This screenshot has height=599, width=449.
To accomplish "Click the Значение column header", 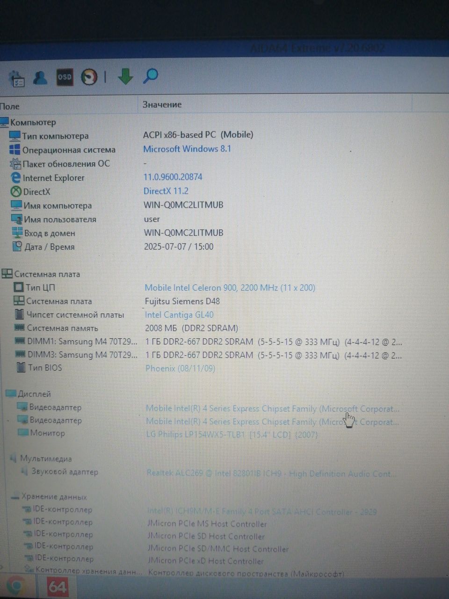I will pos(162,105).
